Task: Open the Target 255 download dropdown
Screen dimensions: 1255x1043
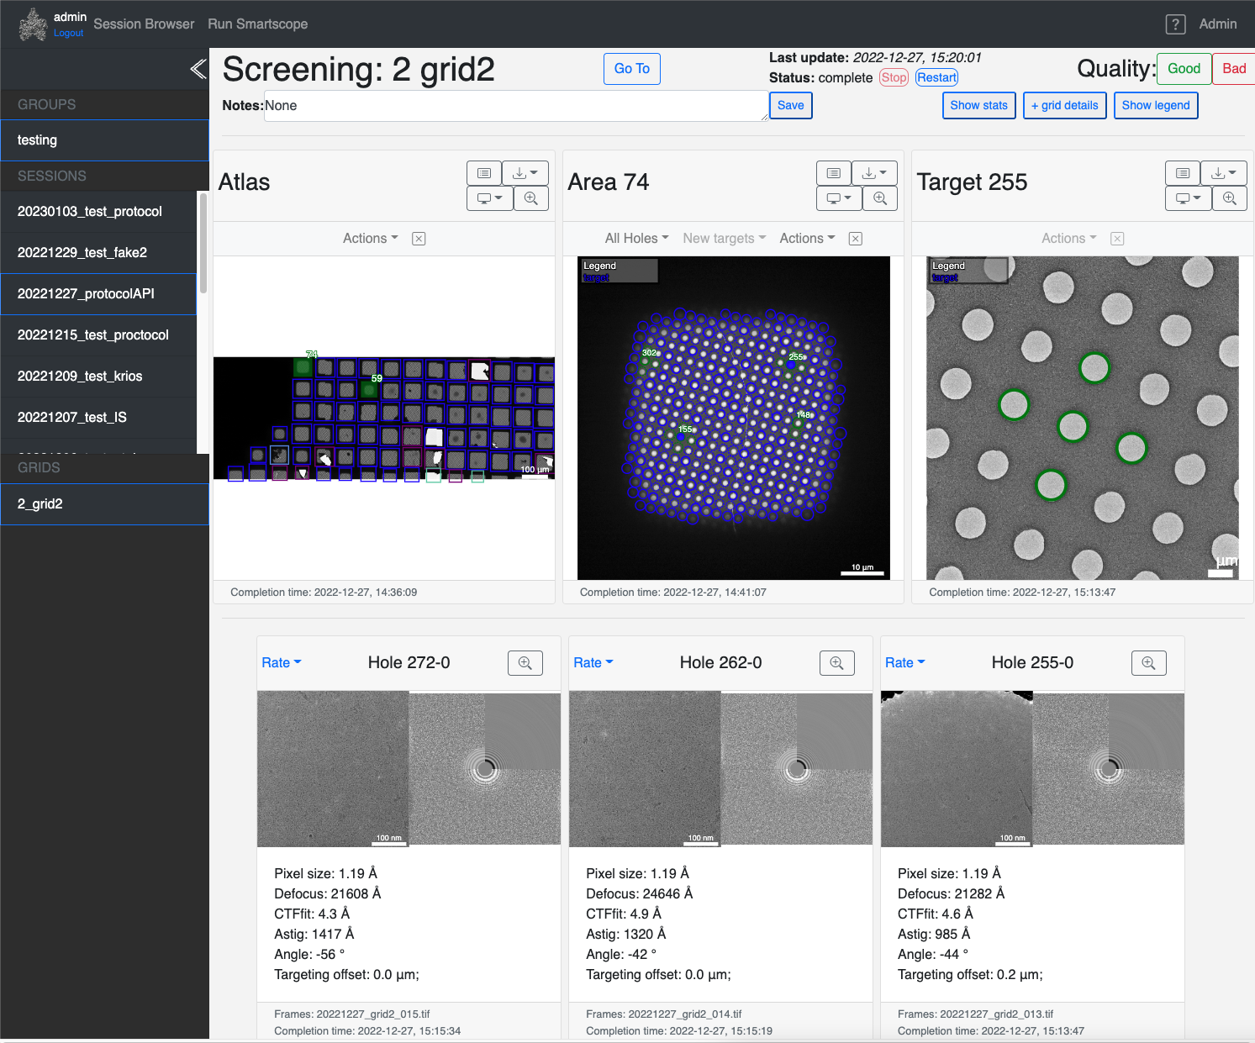Action: (1224, 173)
